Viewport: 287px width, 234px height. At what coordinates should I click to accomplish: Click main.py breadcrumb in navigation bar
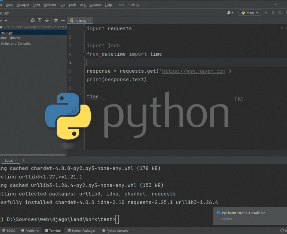(x=4, y=13)
